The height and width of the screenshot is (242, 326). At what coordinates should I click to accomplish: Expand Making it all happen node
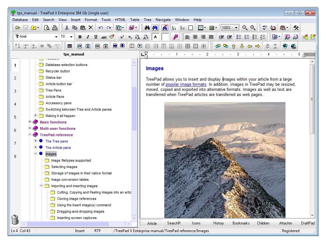click(35, 115)
